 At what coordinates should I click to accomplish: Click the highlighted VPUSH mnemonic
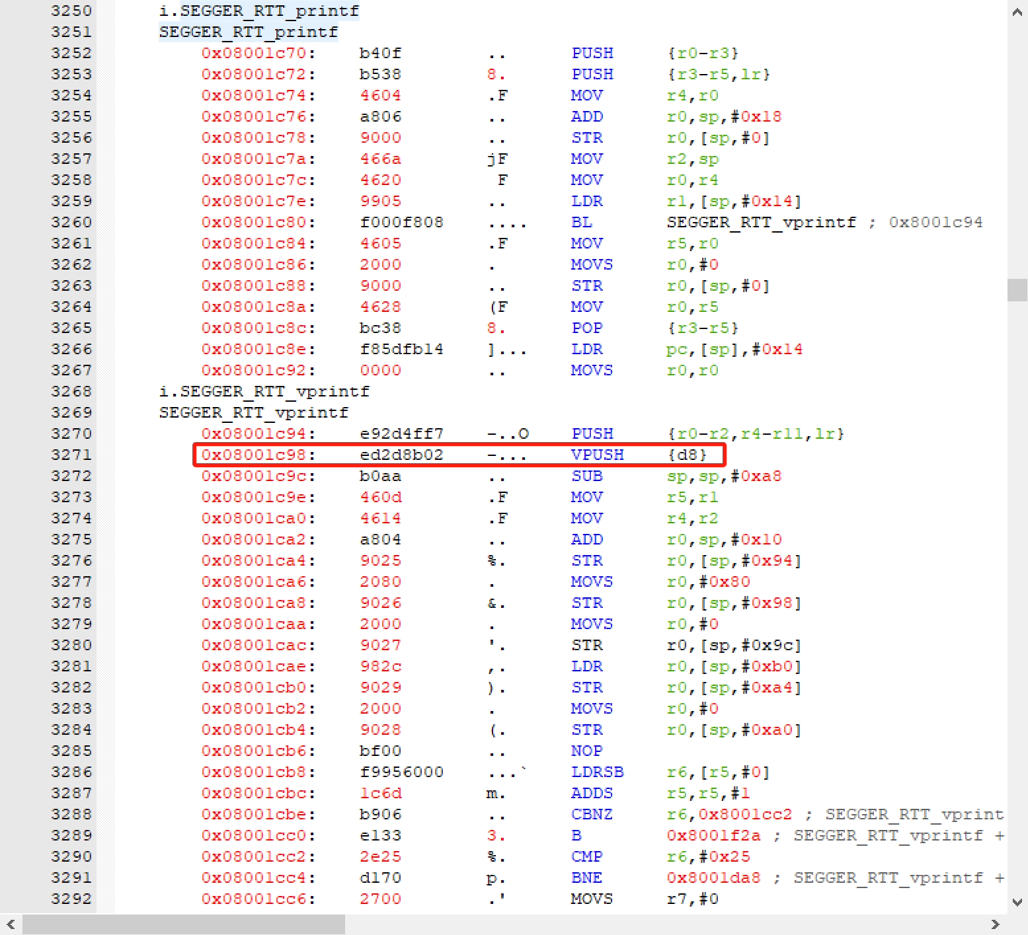click(x=597, y=455)
